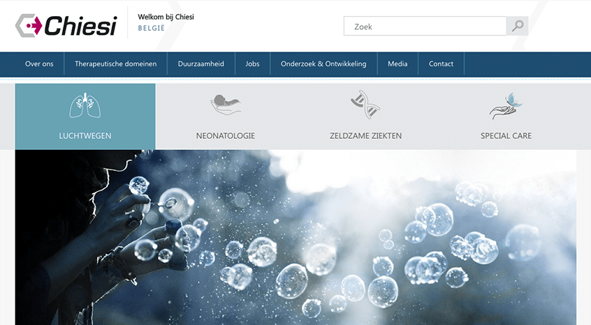Focus the Zoek search field
591x325 pixels.
point(425,27)
